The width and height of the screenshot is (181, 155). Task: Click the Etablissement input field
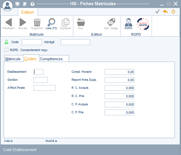[38, 72]
